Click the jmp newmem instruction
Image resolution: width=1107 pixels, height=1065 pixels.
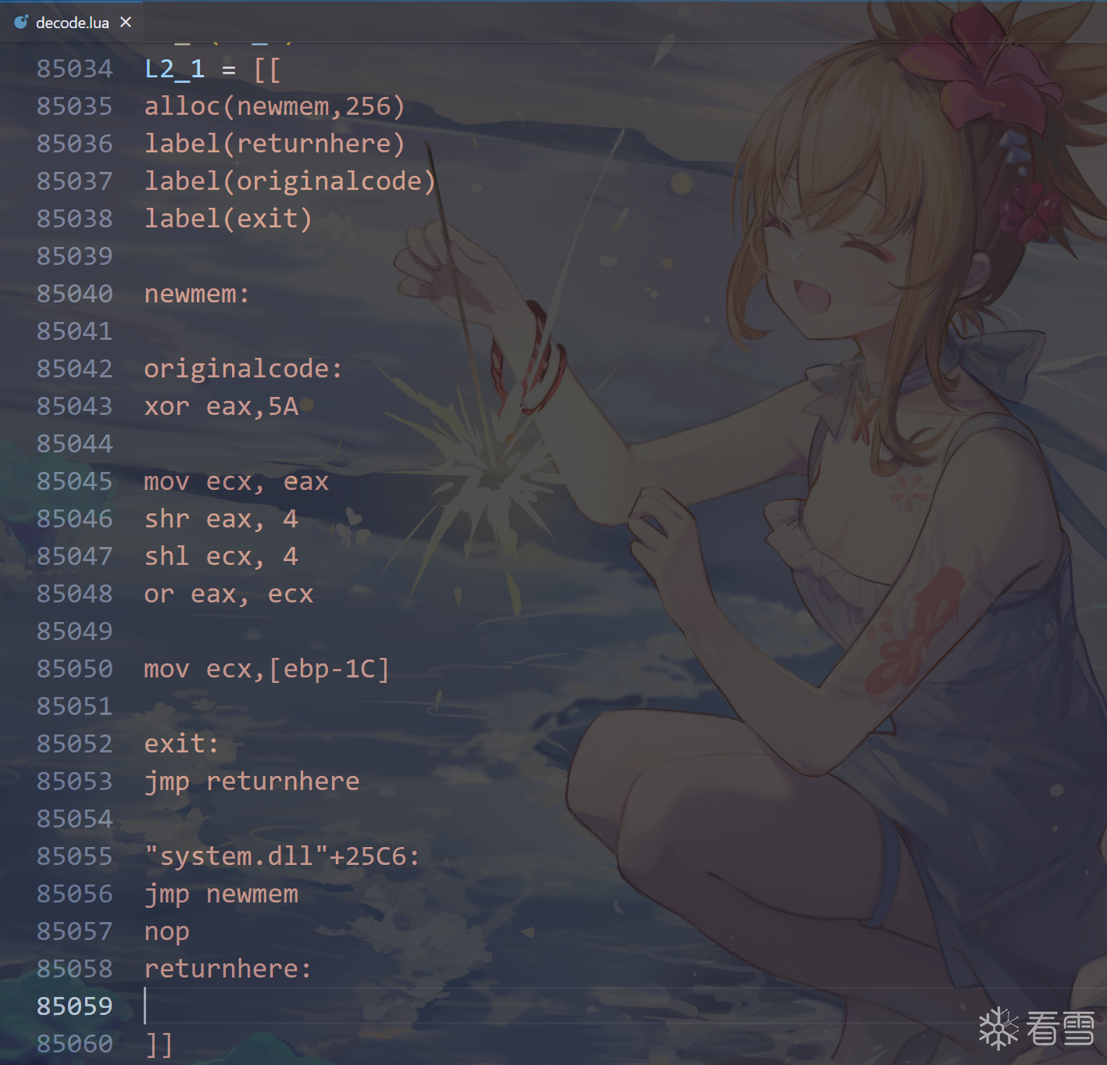coord(221,894)
